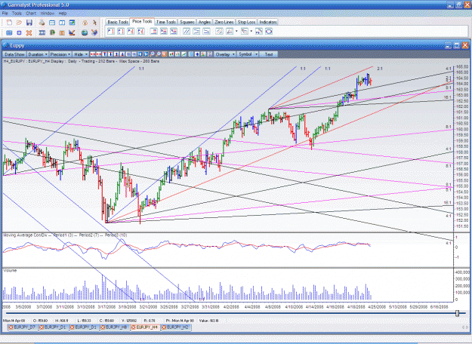
Task: Open the Overlay dropdown
Action: [x=224, y=54]
